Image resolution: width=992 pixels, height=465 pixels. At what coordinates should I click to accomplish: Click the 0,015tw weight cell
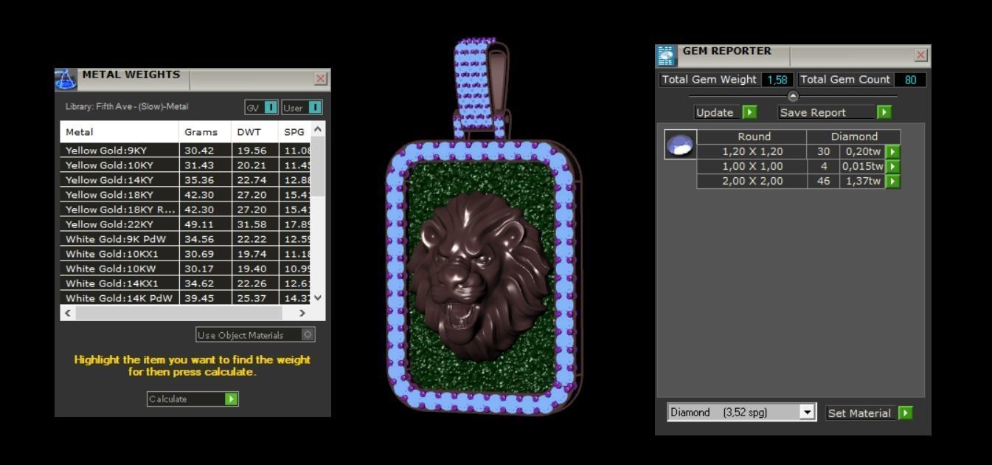tap(862, 166)
